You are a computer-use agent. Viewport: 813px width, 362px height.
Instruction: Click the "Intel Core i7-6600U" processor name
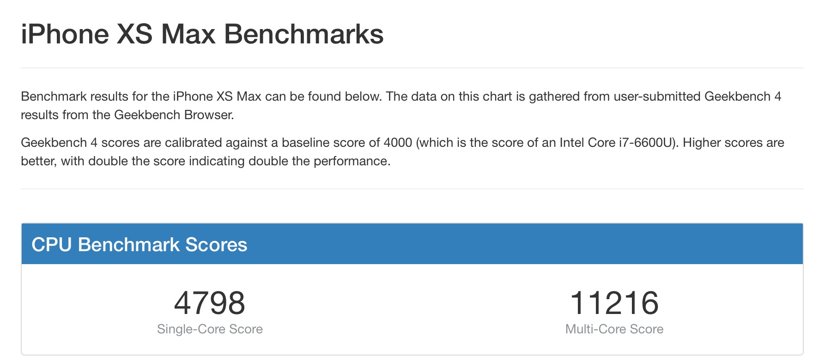tap(616, 143)
